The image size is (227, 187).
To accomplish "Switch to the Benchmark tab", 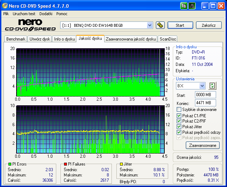I will point(16,39).
